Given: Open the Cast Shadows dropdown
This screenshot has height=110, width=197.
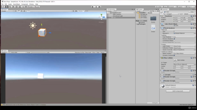Looking at the screenshot, I should point(184,37).
